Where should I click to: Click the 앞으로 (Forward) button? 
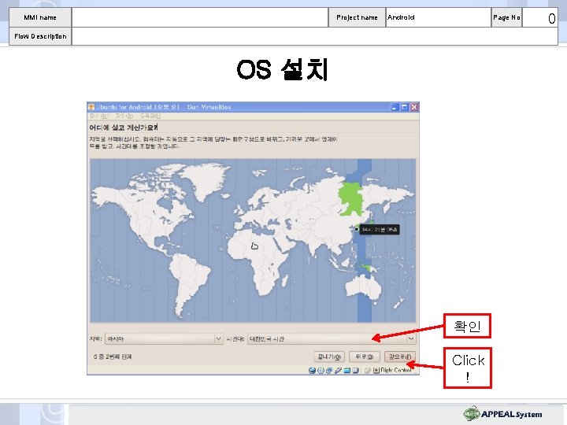(x=400, y=357)
